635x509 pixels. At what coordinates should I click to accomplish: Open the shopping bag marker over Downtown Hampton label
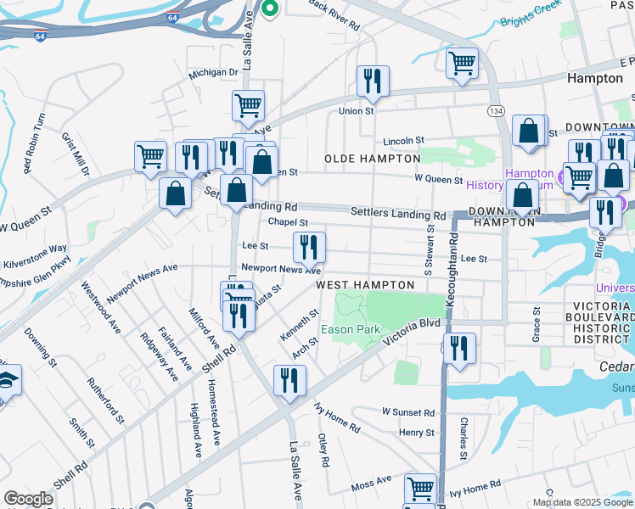click(x=522, y=199)
